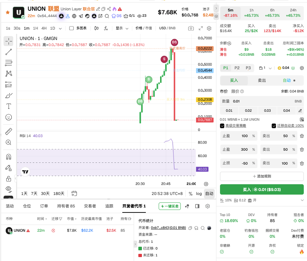Click the share icon near token name

[x=109, y=9]
